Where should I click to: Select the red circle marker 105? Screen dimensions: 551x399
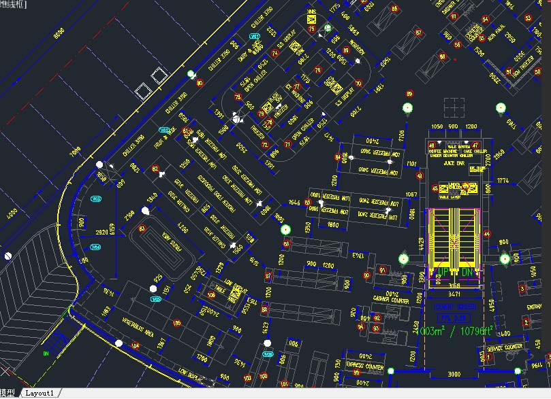178,324
